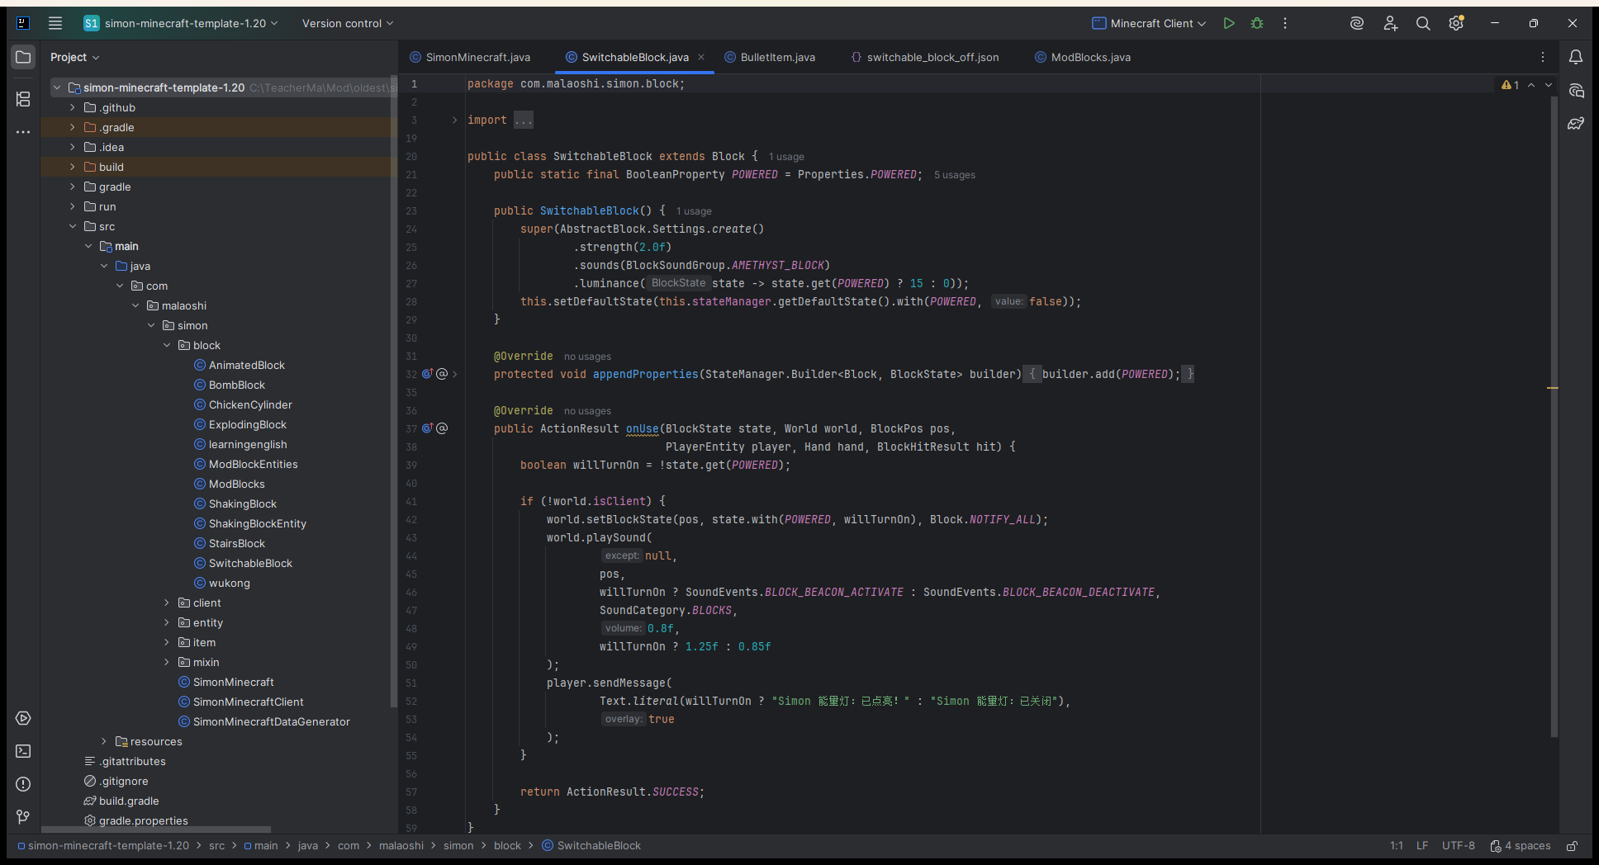
Task: Click the 1:1 caret position indicator
Action: pyautogui.click(x=1396, y=846)
